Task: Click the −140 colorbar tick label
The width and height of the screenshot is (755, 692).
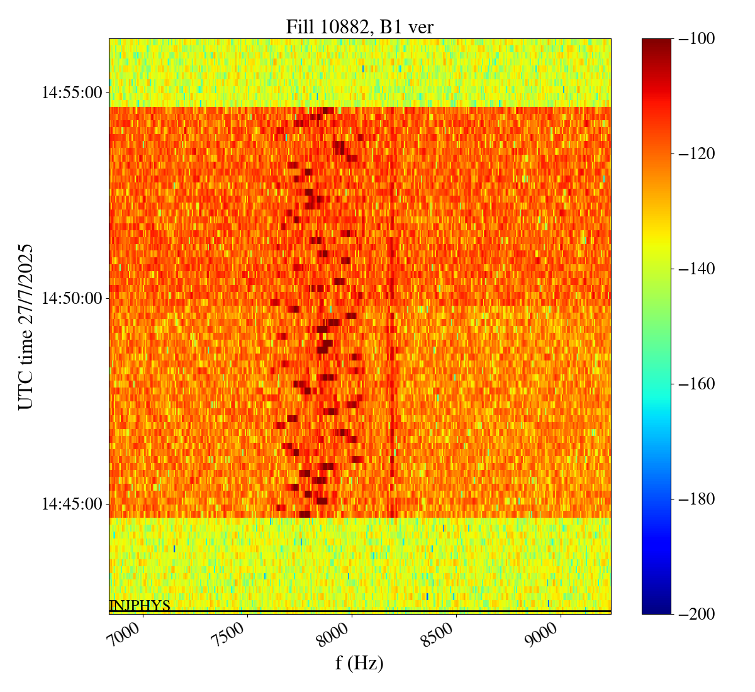Action: pyautogui.click(x=696, y=269)
